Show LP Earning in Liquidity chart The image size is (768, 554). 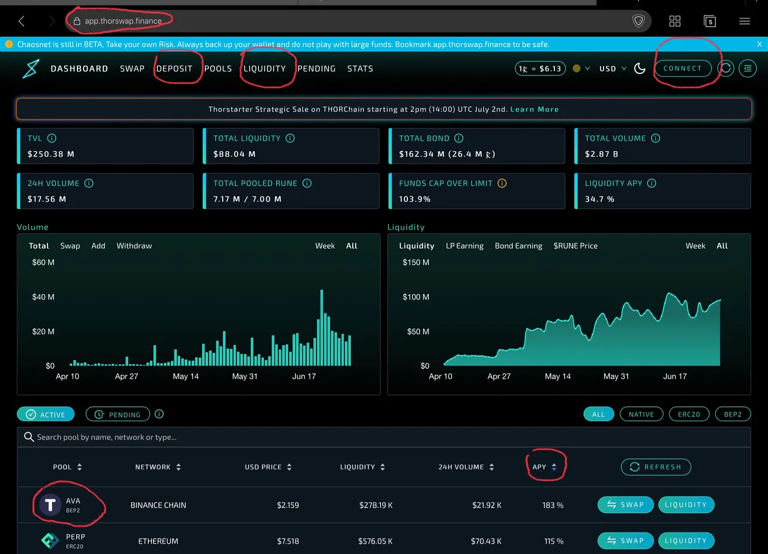pyautogui.click(x=464, y=245)
